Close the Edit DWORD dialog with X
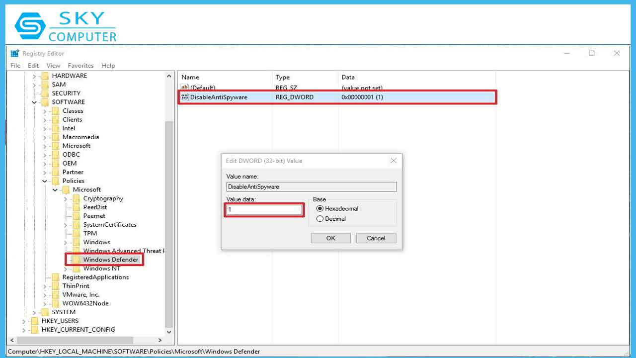 394,161
